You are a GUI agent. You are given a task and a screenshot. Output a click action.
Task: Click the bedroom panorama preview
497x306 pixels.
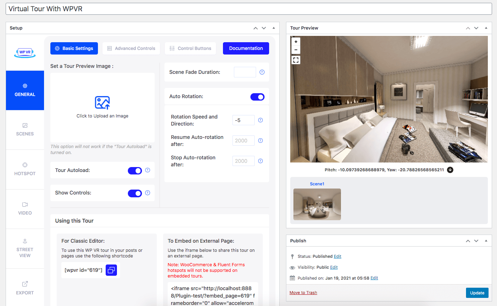coord(389,99)
